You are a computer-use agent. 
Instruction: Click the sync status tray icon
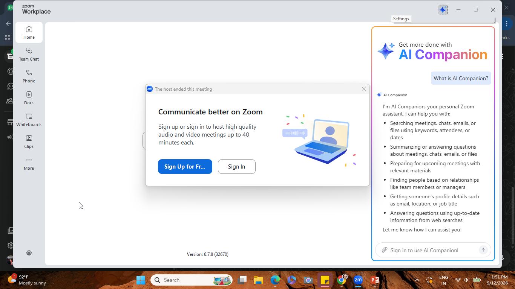click(429, 280)
